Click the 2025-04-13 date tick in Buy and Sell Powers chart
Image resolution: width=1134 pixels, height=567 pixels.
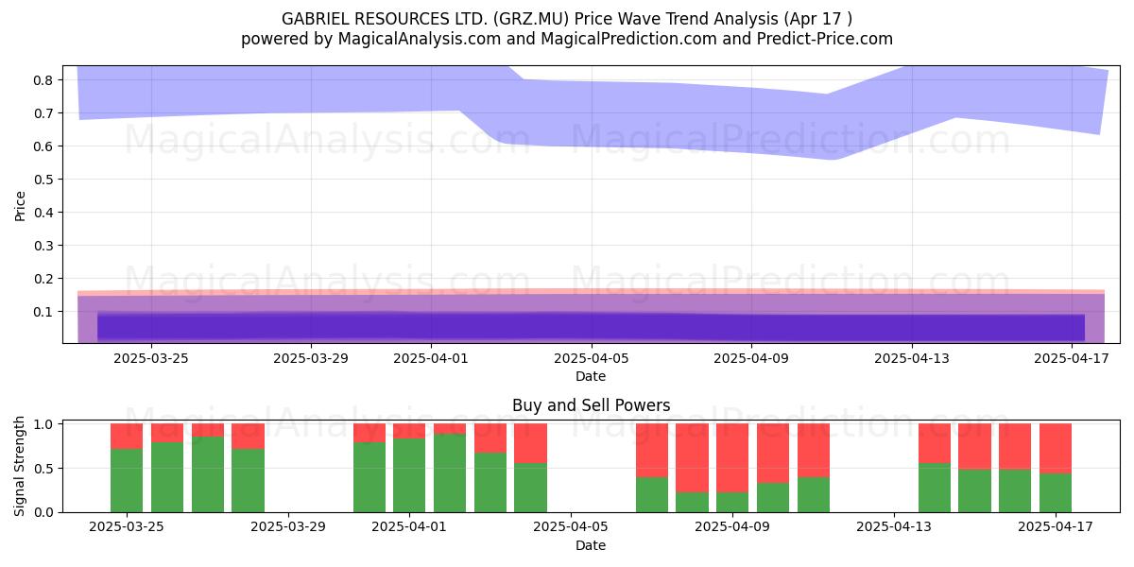[894, 527]
